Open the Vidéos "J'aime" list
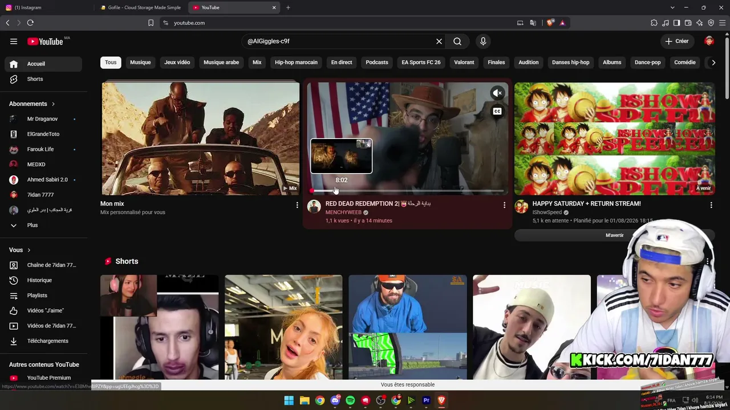730x410 pixels. (x=43, y=310)
